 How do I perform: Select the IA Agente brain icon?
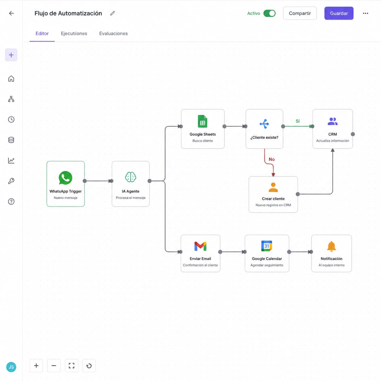(x=131, y=177)
